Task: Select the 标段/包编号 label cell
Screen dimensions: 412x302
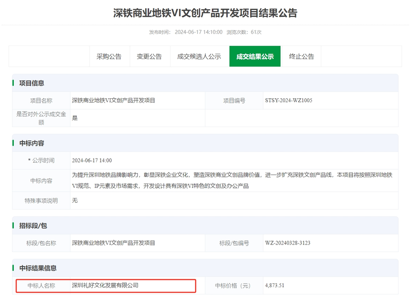Action: 234,243
